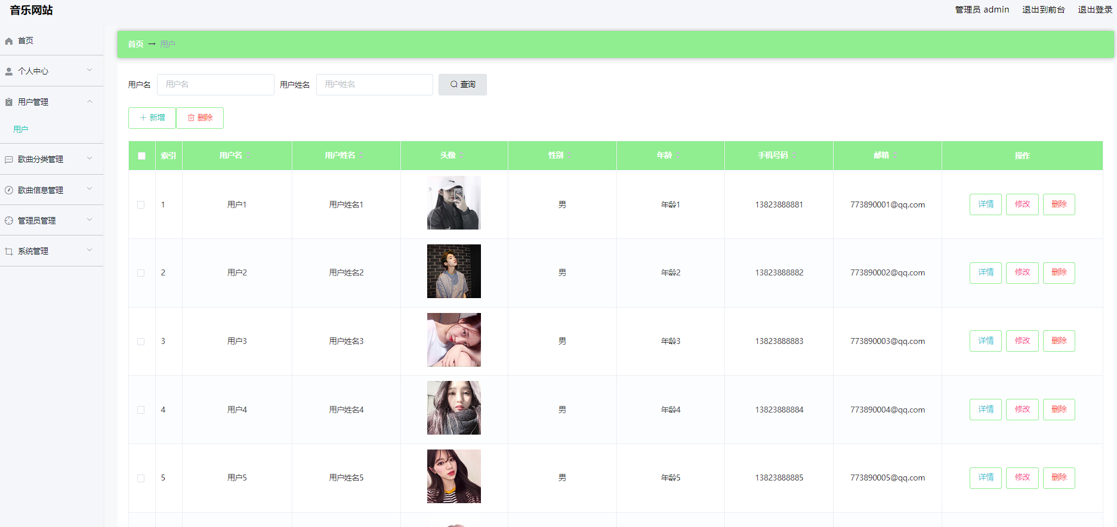Open 详情 for the 用户5 row
Viewport: 1117px width, 527px height.
986,478
